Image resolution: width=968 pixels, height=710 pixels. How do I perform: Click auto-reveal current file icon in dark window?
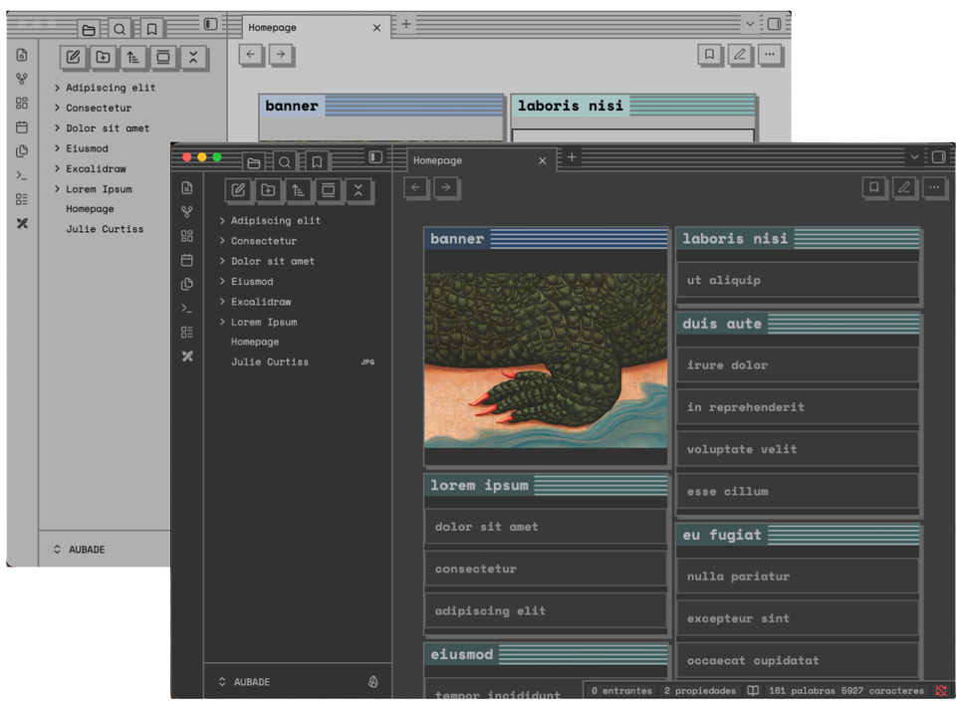[329, 190]
